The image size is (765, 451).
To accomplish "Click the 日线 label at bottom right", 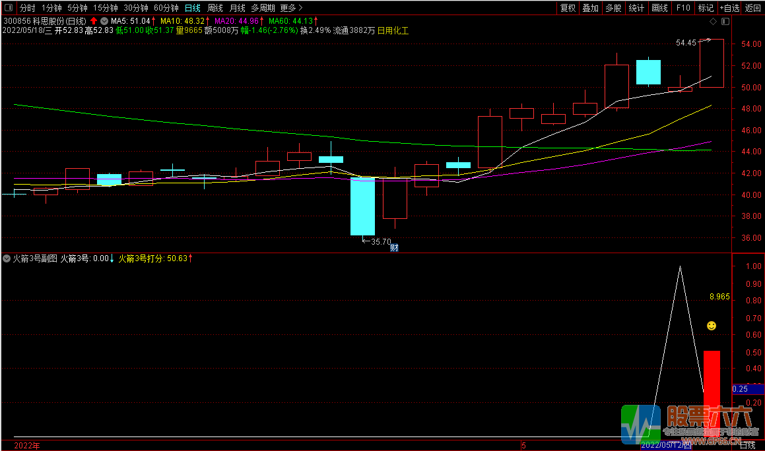I will [x=747, y=445].
